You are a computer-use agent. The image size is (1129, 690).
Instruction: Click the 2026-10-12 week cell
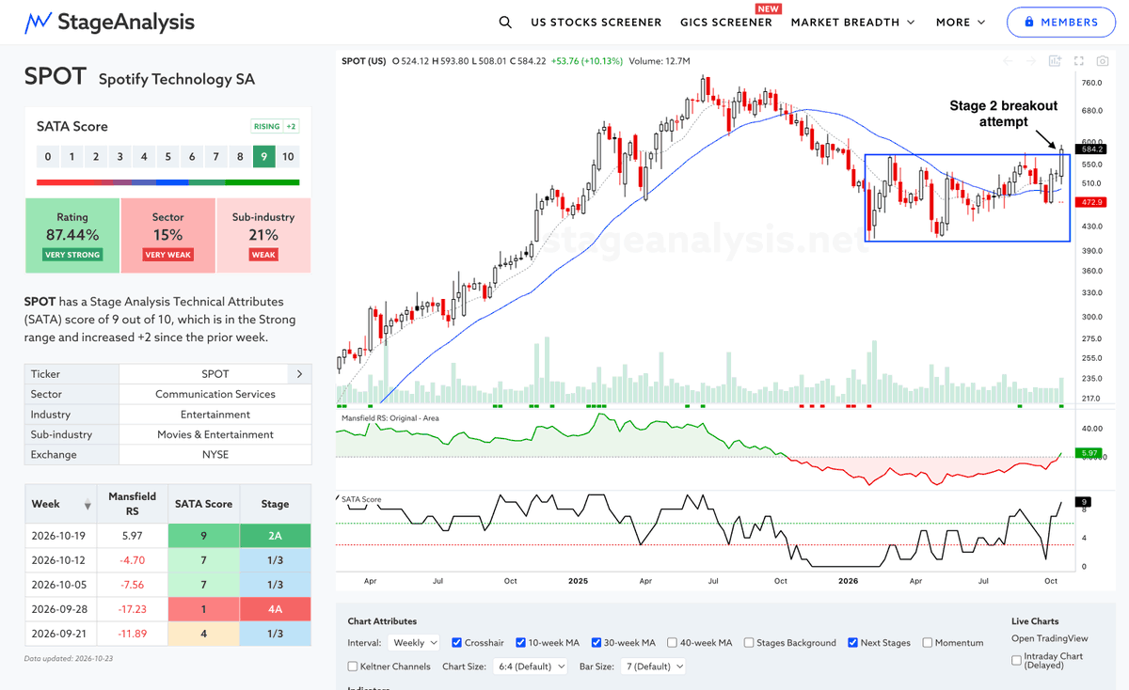(x=62, y=560)
